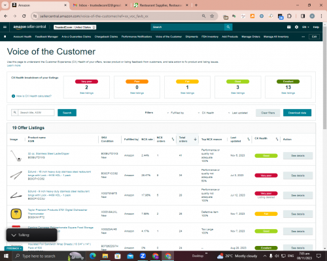This screenshot has width=327, height=261.
Task: Sort the NCX orders column
Action: tap(173, 139)
